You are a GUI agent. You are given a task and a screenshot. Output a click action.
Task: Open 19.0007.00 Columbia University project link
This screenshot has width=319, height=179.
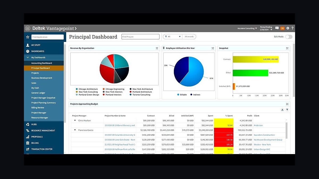click(x=120, y=135)
